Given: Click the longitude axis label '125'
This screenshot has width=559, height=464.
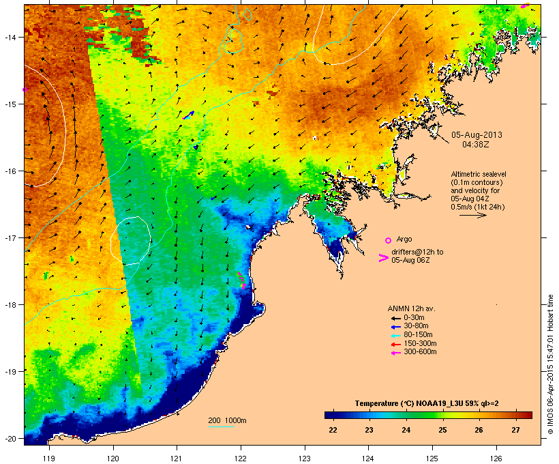Looking at the screenshot, I should tap(432, 459).
